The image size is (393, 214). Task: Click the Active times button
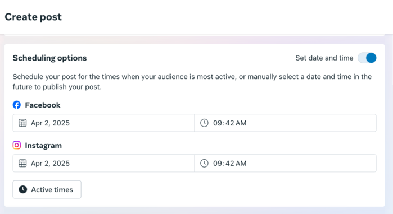tap(47, 189)
